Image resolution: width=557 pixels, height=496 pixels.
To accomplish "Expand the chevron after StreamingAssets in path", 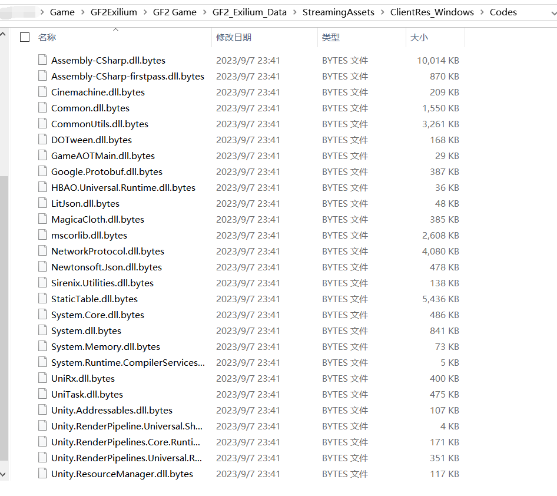I will 382,12.
